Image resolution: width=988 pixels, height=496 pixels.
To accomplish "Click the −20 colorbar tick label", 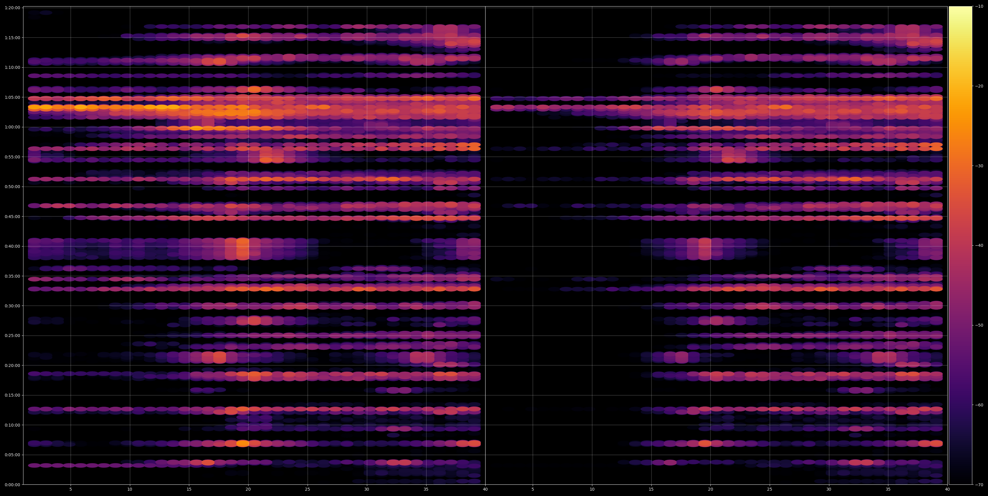I will [979, 86].
